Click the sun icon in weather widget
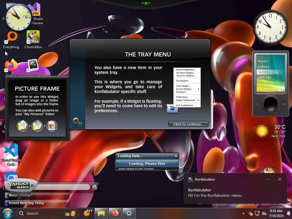The image size is (292, 219). tap(262, 131)
